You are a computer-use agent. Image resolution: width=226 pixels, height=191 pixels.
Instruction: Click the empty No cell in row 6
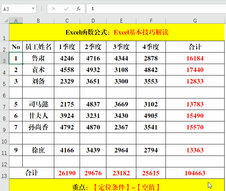coord(16,93)
